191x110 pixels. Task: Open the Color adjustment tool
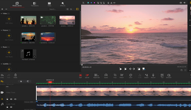131,75
